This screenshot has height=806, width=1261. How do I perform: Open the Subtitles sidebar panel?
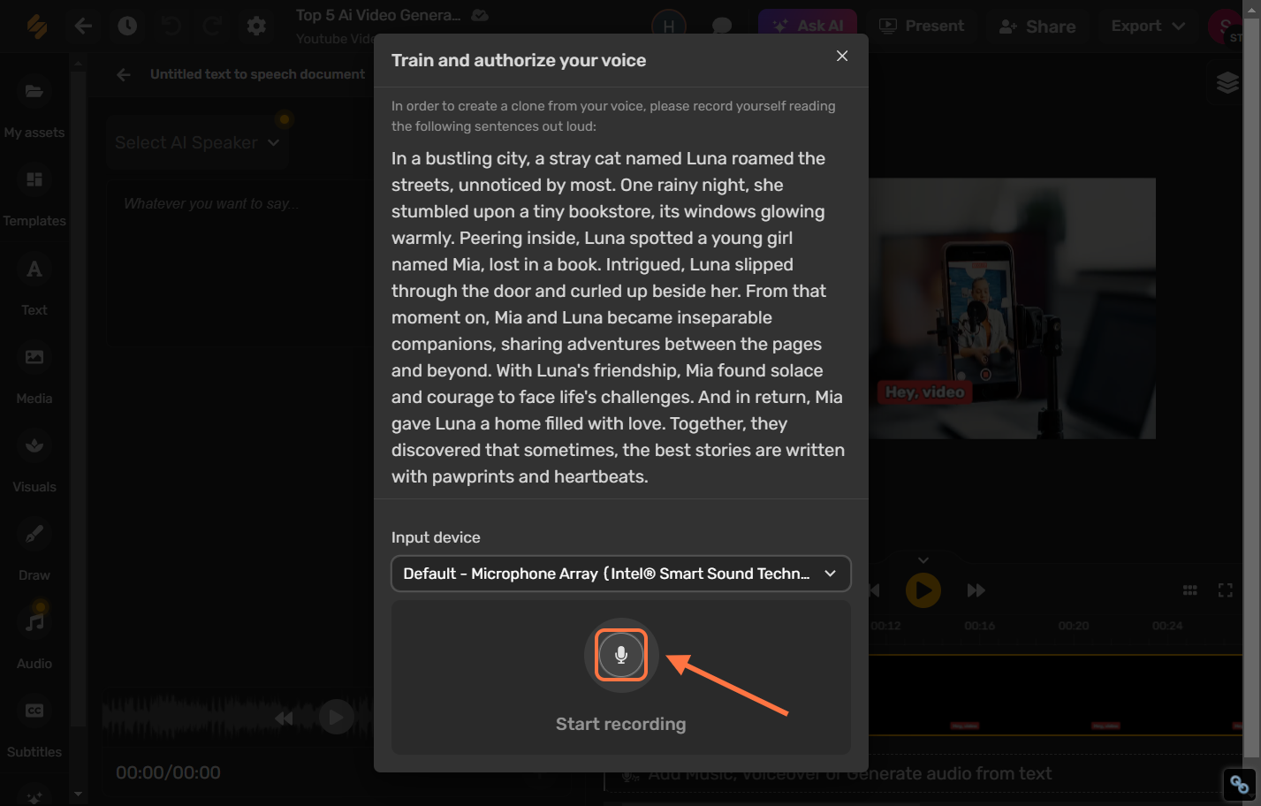tap(34, 728)
